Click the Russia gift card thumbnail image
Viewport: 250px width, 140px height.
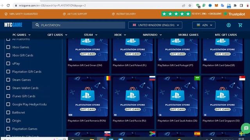(133, 96)
